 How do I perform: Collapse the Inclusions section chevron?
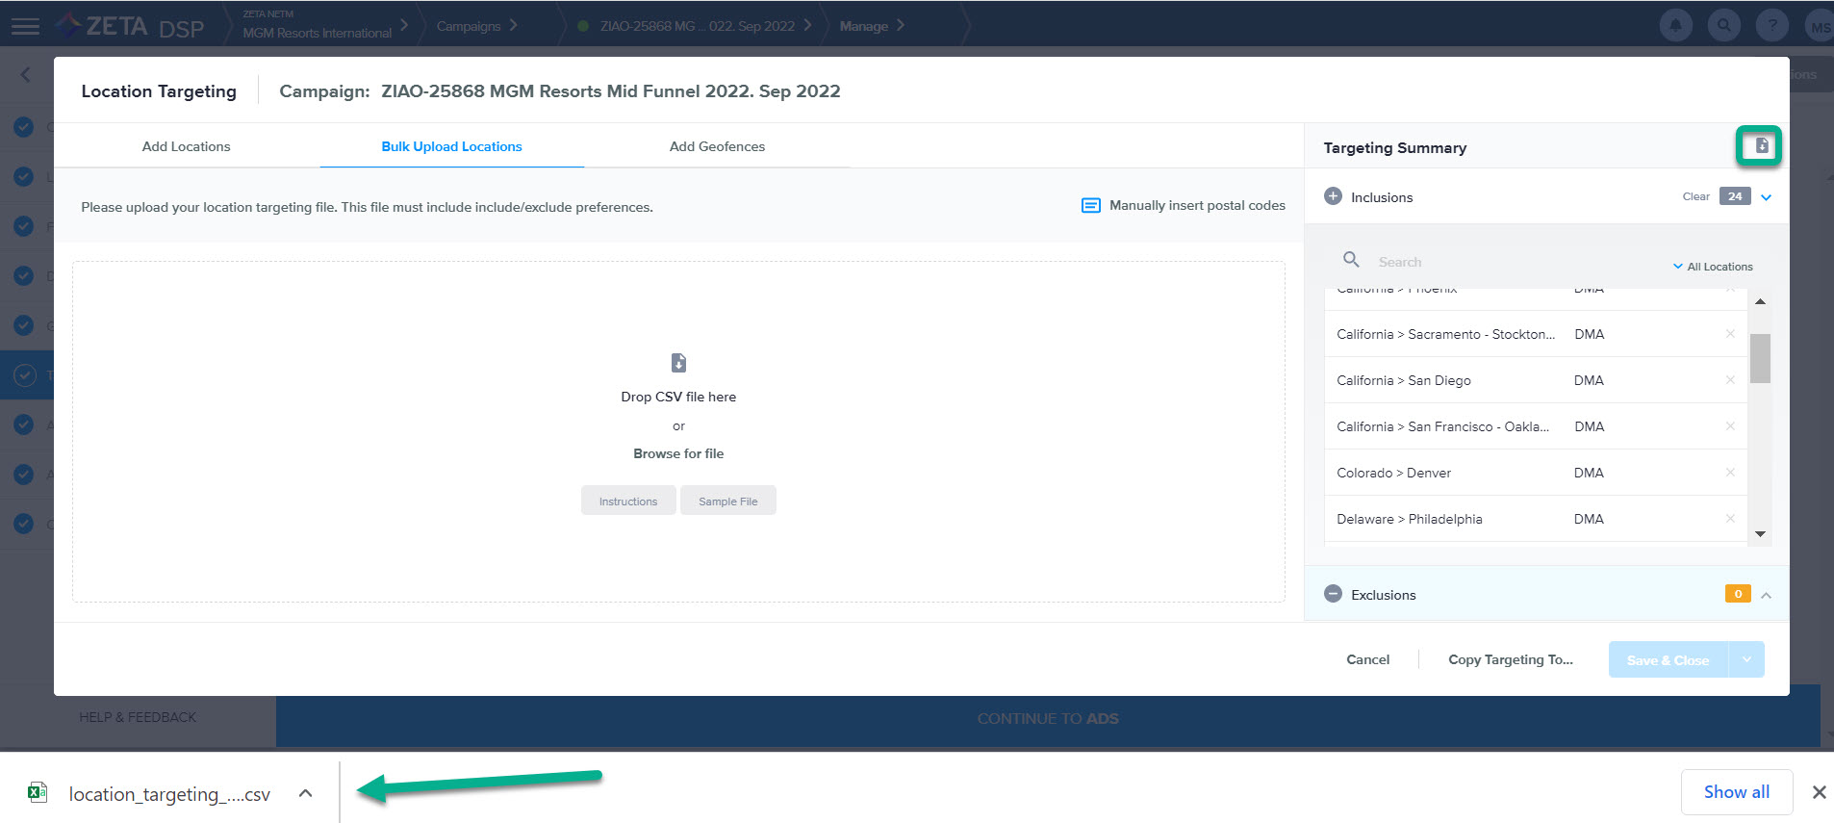[1766, 197]
